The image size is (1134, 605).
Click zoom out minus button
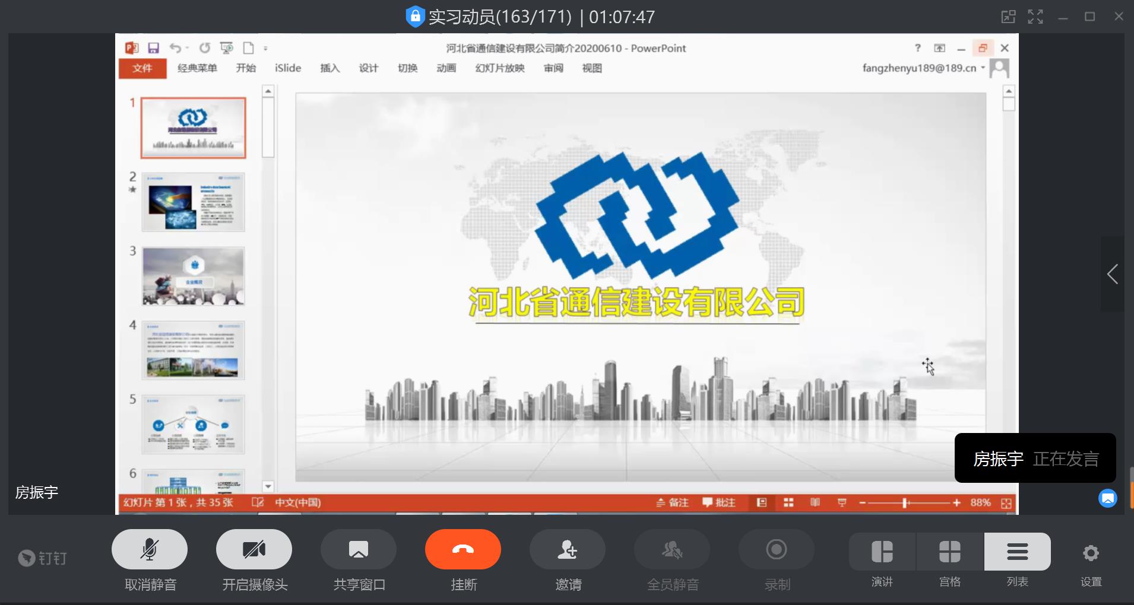[862, 503]
